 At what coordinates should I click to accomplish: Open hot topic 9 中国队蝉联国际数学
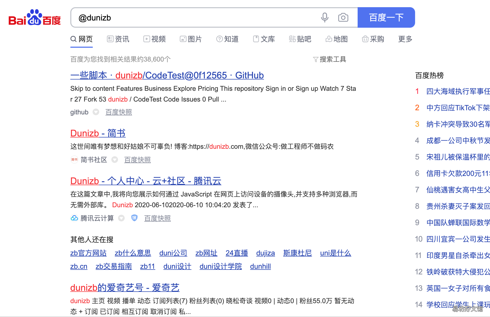tap(458, 223)
